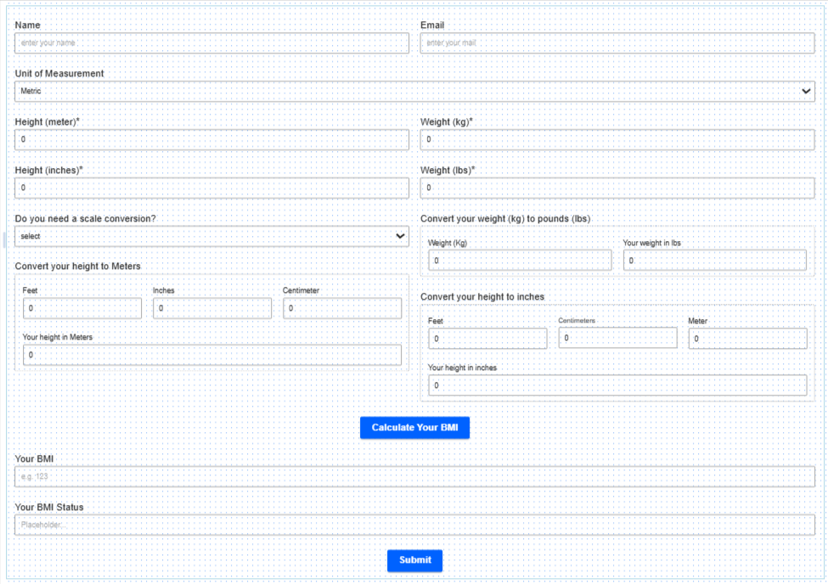This screenshot has width=828, height=584.
Task: Click the chevron arrow on scale conversion select
Action: coord(401,237)
